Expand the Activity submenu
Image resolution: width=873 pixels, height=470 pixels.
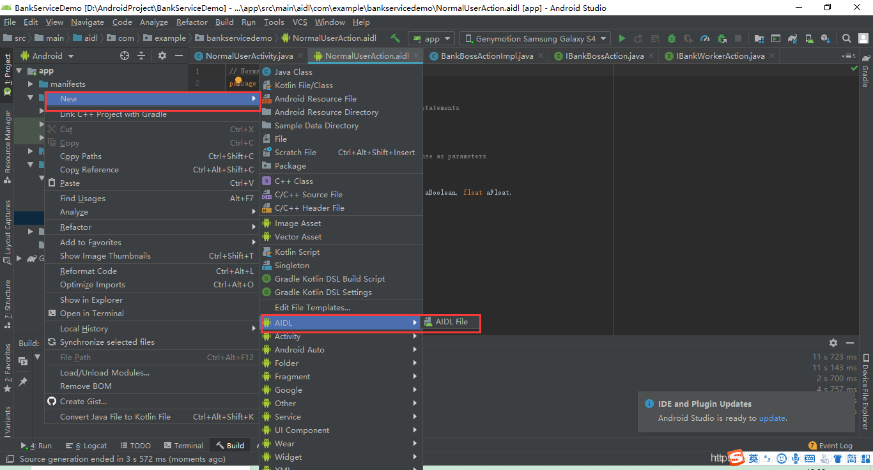click(341, 337)
